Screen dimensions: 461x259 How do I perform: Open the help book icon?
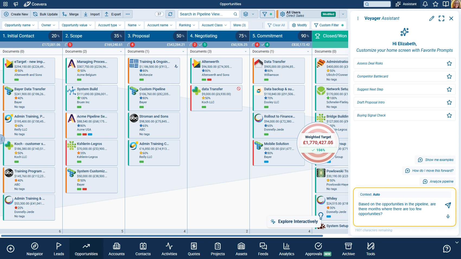(446, 4)
